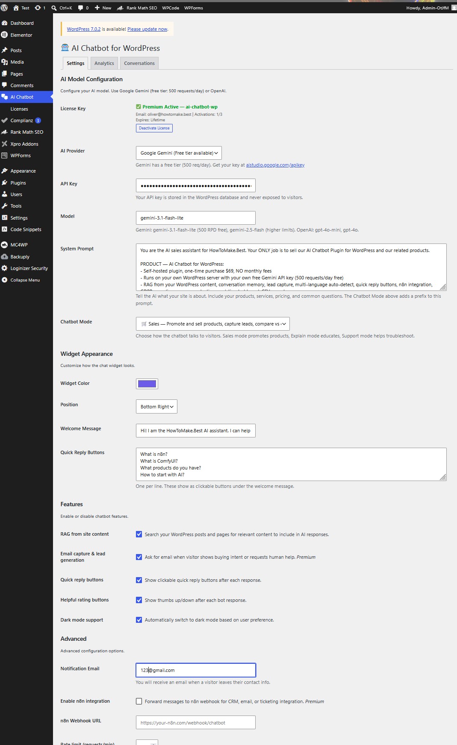Click the AI Chatbot sidebar icon
Image resolution: width=457 pixels, height=745 pixels.
[5, 97]
